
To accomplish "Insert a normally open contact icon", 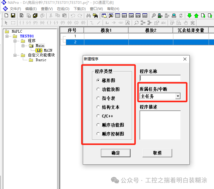I will click(x=22, y=23).
